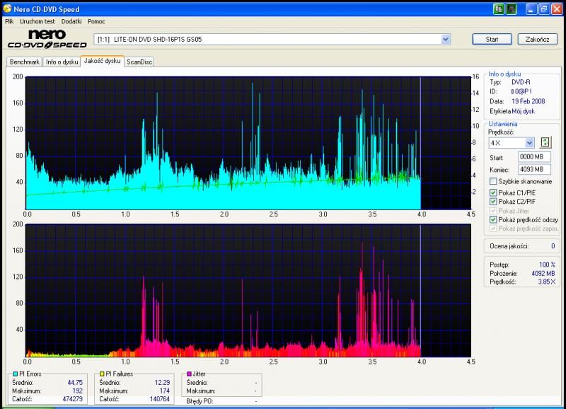Click the Nero CD-DVD Speed title bar icon
Screen dimensions: 566x409
7,8
